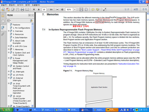Viewport: 149px width, 112px height.
Task: Expand the '6. AVR CPU Core' bookmark
Action: tap(9, 46)
